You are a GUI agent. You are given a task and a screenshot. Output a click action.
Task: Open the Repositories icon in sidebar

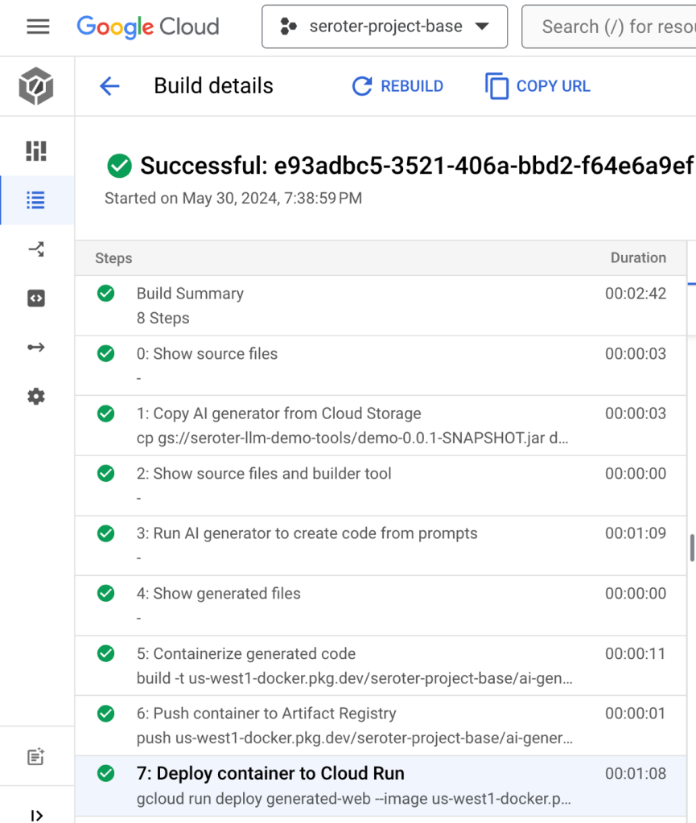pyautogui.click(x=36, y=298)
